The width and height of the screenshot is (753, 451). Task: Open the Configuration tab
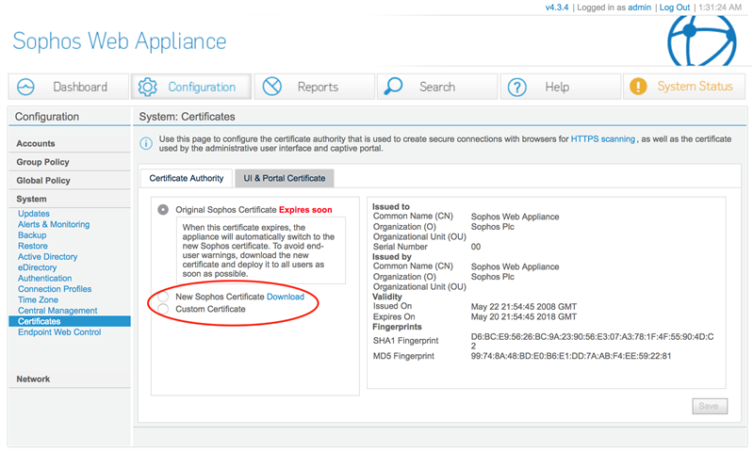(191, 87)
